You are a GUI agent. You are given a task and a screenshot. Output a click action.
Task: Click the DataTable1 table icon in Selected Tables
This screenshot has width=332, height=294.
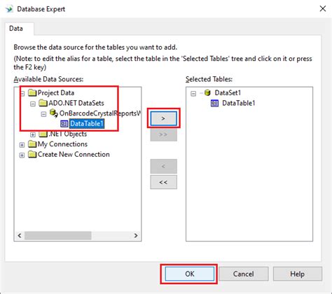[214, 103]
